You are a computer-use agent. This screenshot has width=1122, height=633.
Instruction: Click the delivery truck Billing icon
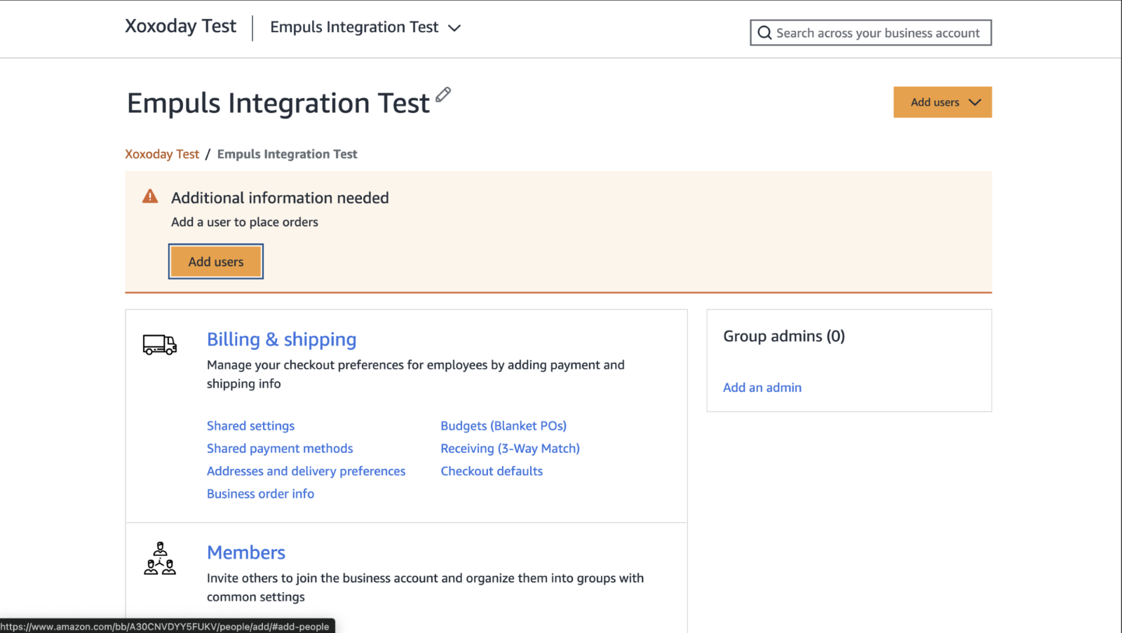pos(160,344)
